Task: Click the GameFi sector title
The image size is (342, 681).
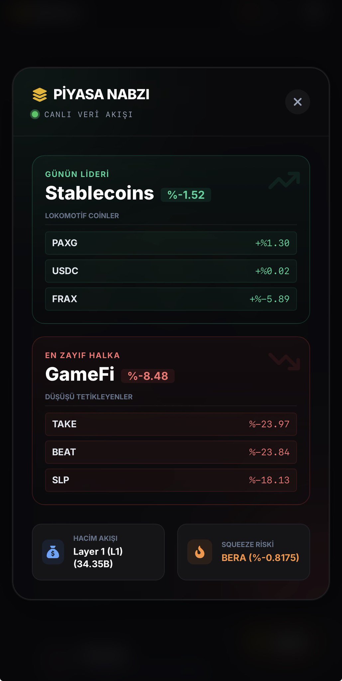Action: tap(80, 374)
